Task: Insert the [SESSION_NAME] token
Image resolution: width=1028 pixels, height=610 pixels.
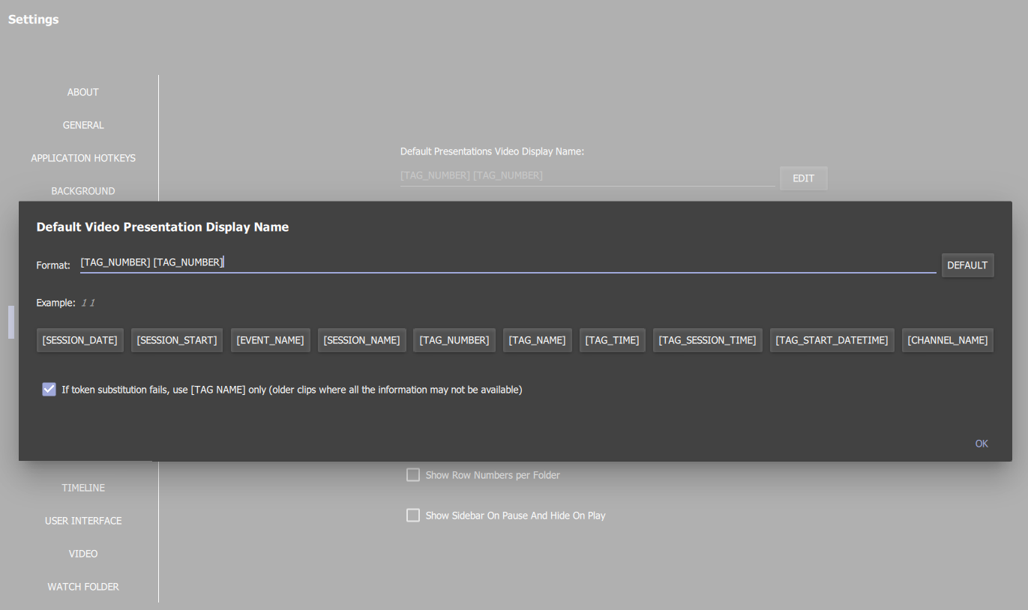Action: pyautogui.click(x=361, y=339)
